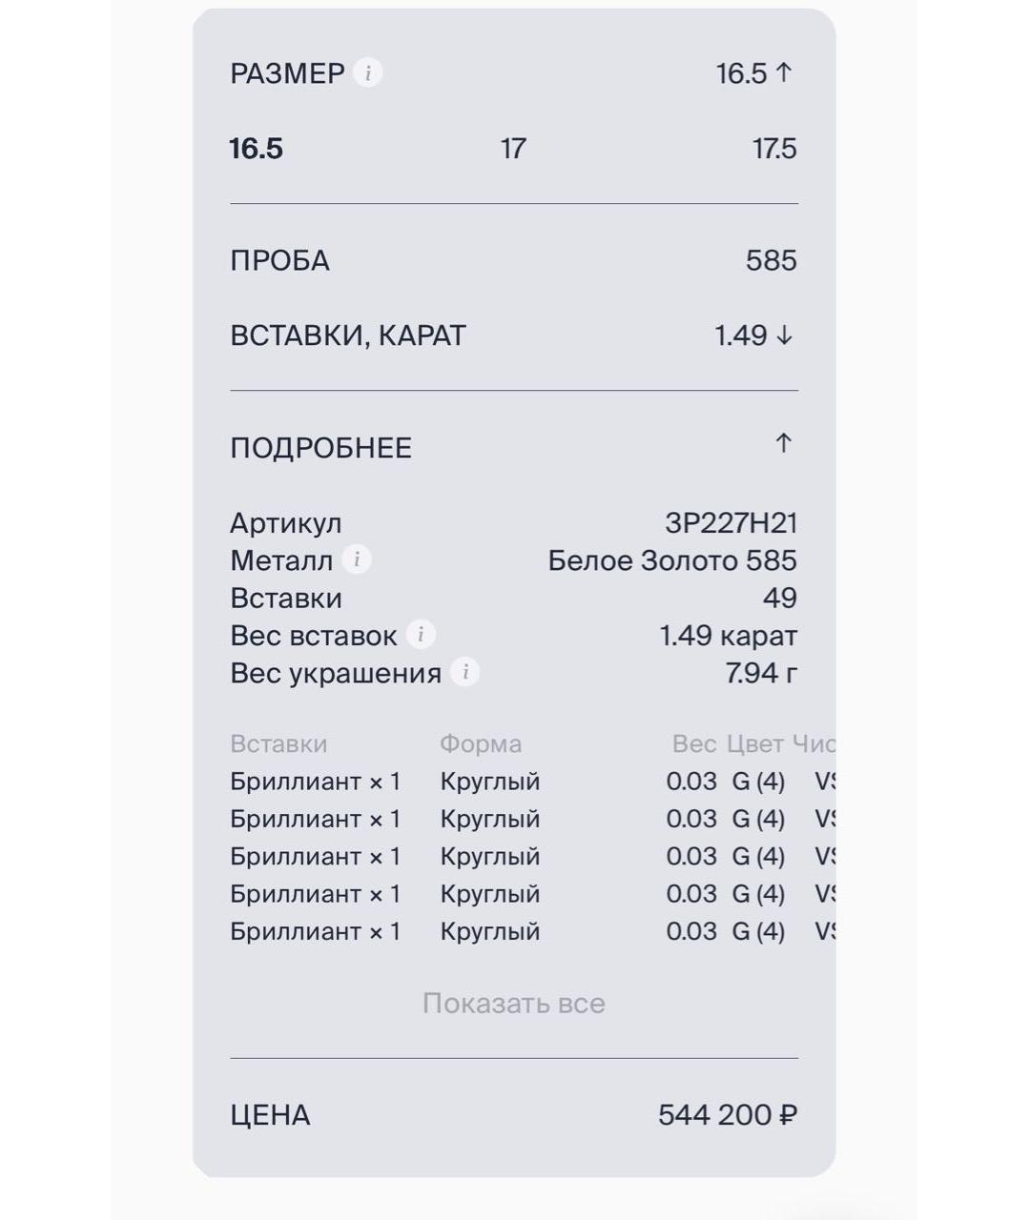Click the Вставки column header
This screenshot has height=1220, width=1030.
278,743
